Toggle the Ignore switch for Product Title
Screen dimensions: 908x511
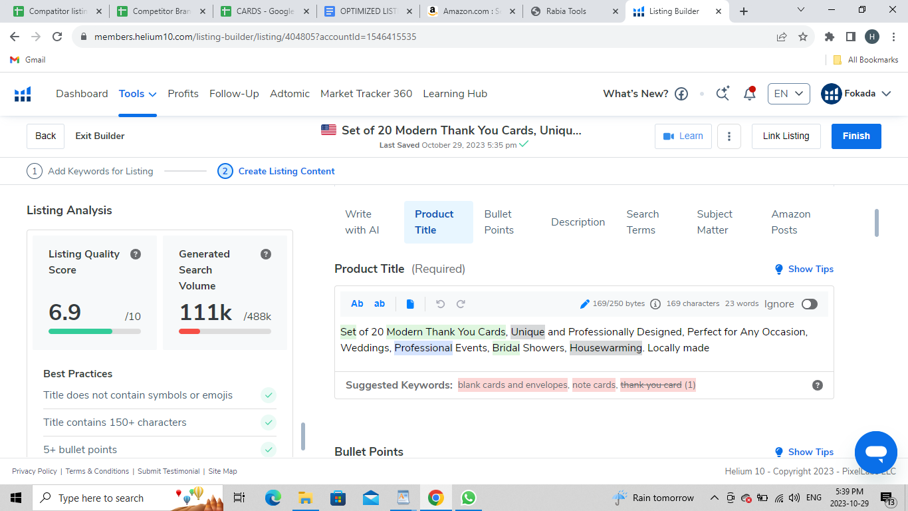point(809,304)
